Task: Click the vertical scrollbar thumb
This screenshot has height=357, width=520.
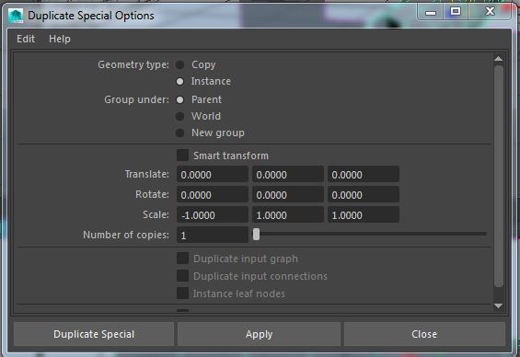Action: pos(499,176)
